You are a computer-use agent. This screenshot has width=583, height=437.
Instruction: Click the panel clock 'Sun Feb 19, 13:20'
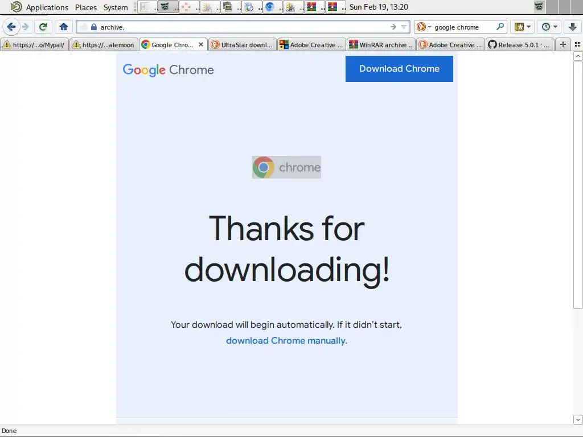379,7
